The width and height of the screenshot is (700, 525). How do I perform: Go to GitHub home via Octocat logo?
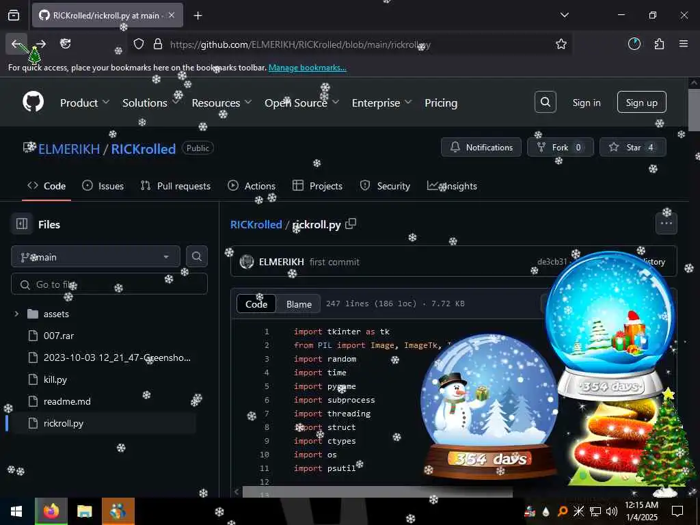point(33,103)
